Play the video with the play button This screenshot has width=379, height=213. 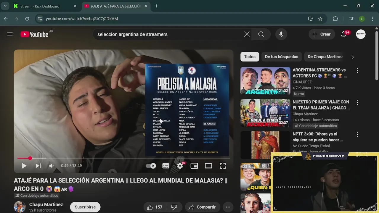[24, 166]
